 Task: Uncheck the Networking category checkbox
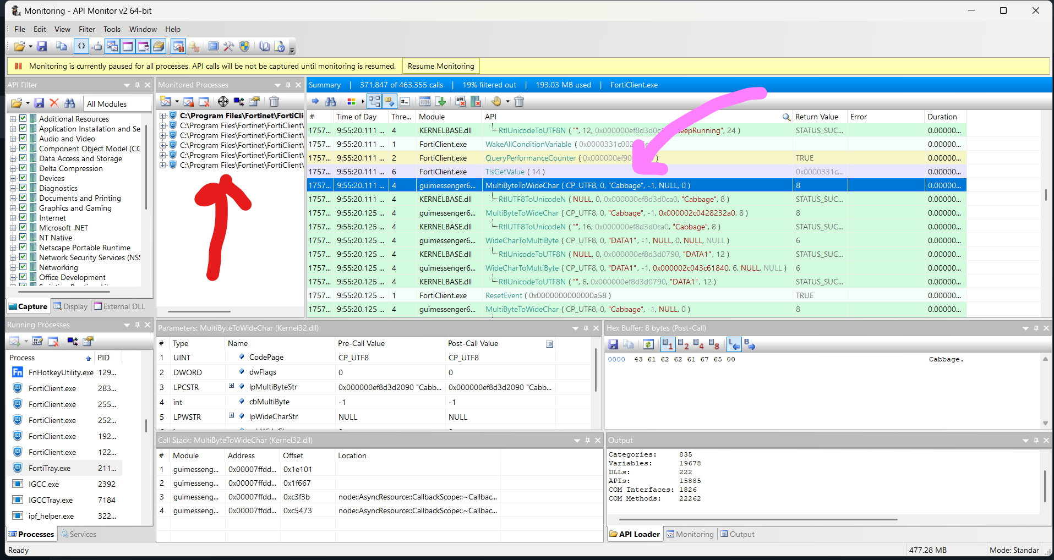(23, 267)
